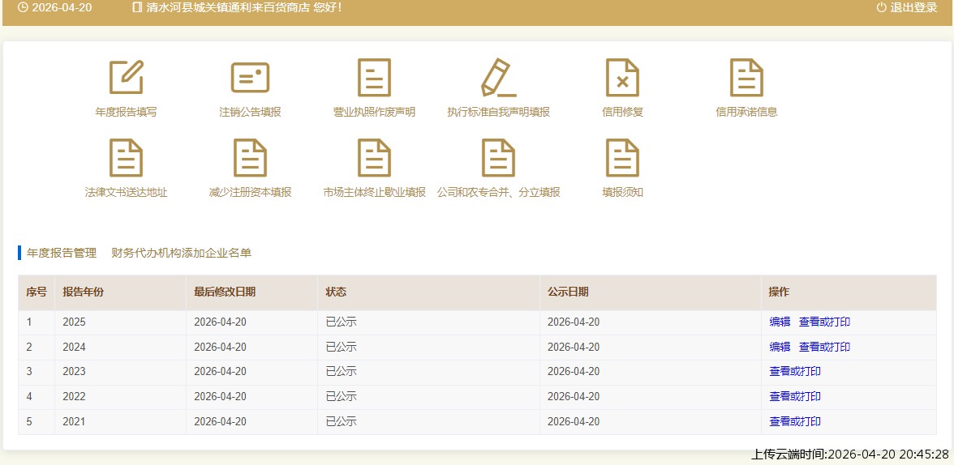The image size is (954, 465).
Task: Click 查看或打印 in the 2021 row
Action: pos(795,421)
